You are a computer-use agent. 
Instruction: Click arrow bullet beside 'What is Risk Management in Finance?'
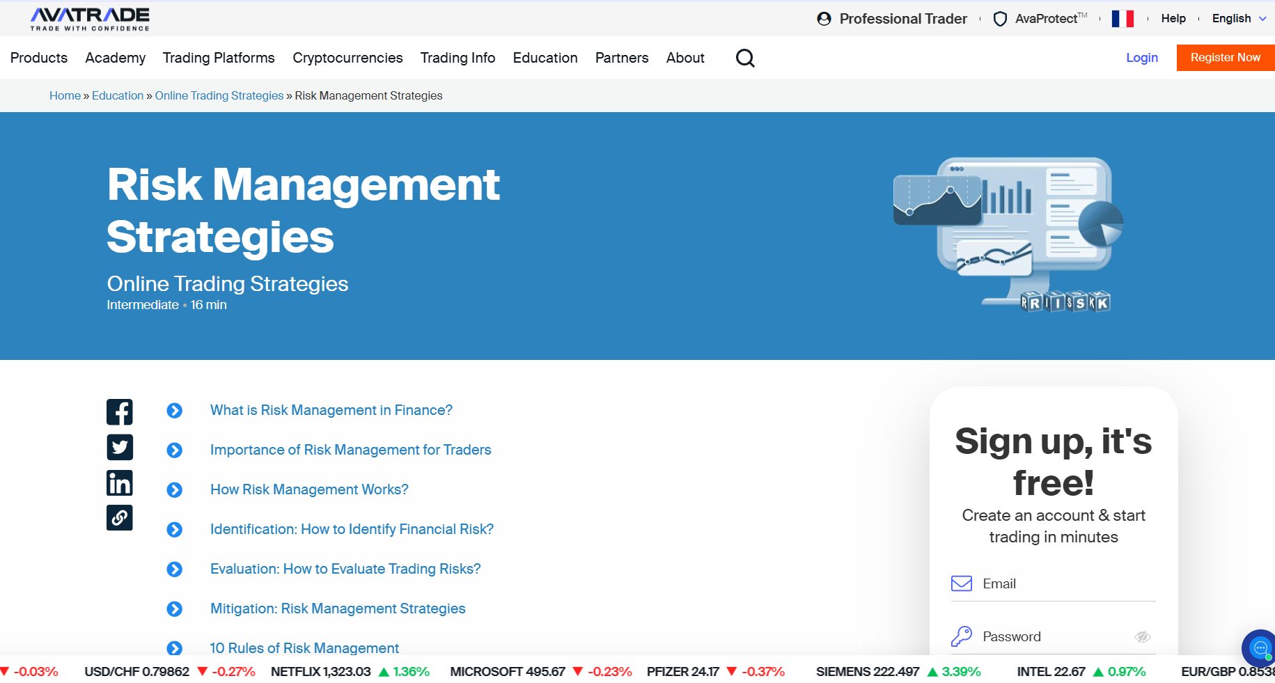[175, 411]
